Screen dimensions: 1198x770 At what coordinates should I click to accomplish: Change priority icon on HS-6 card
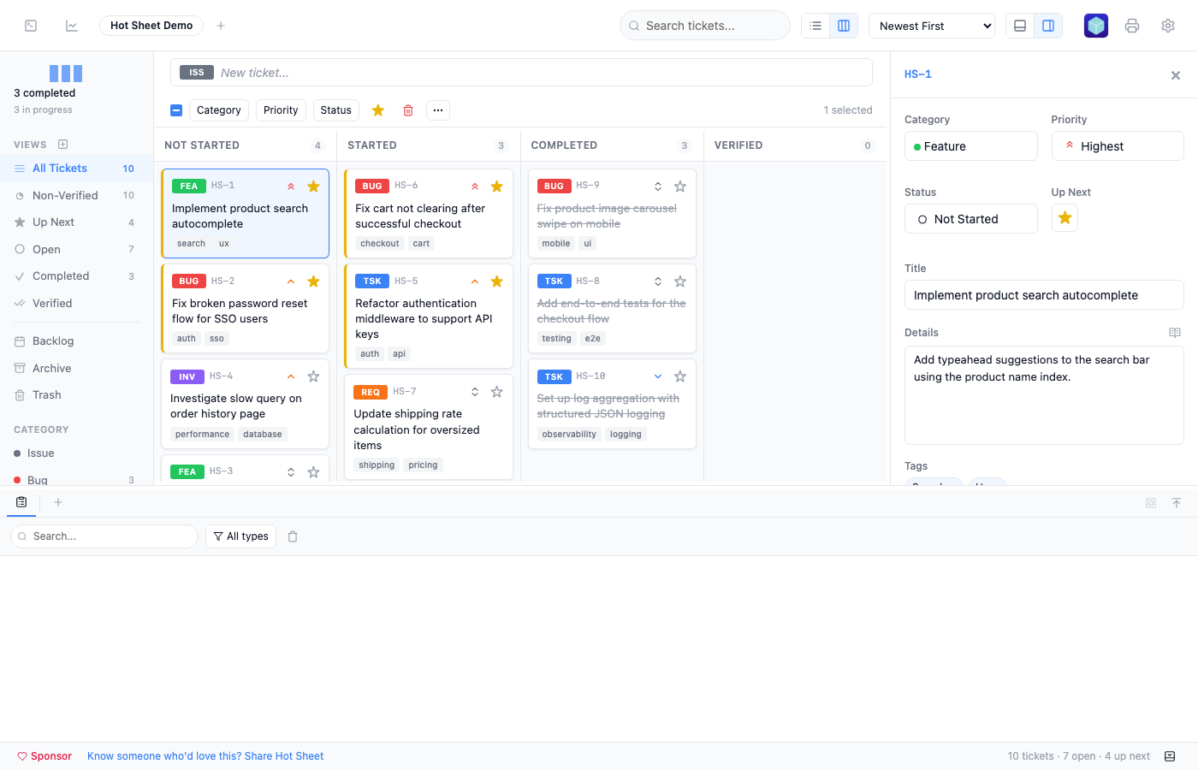click(x=475, y=187)
